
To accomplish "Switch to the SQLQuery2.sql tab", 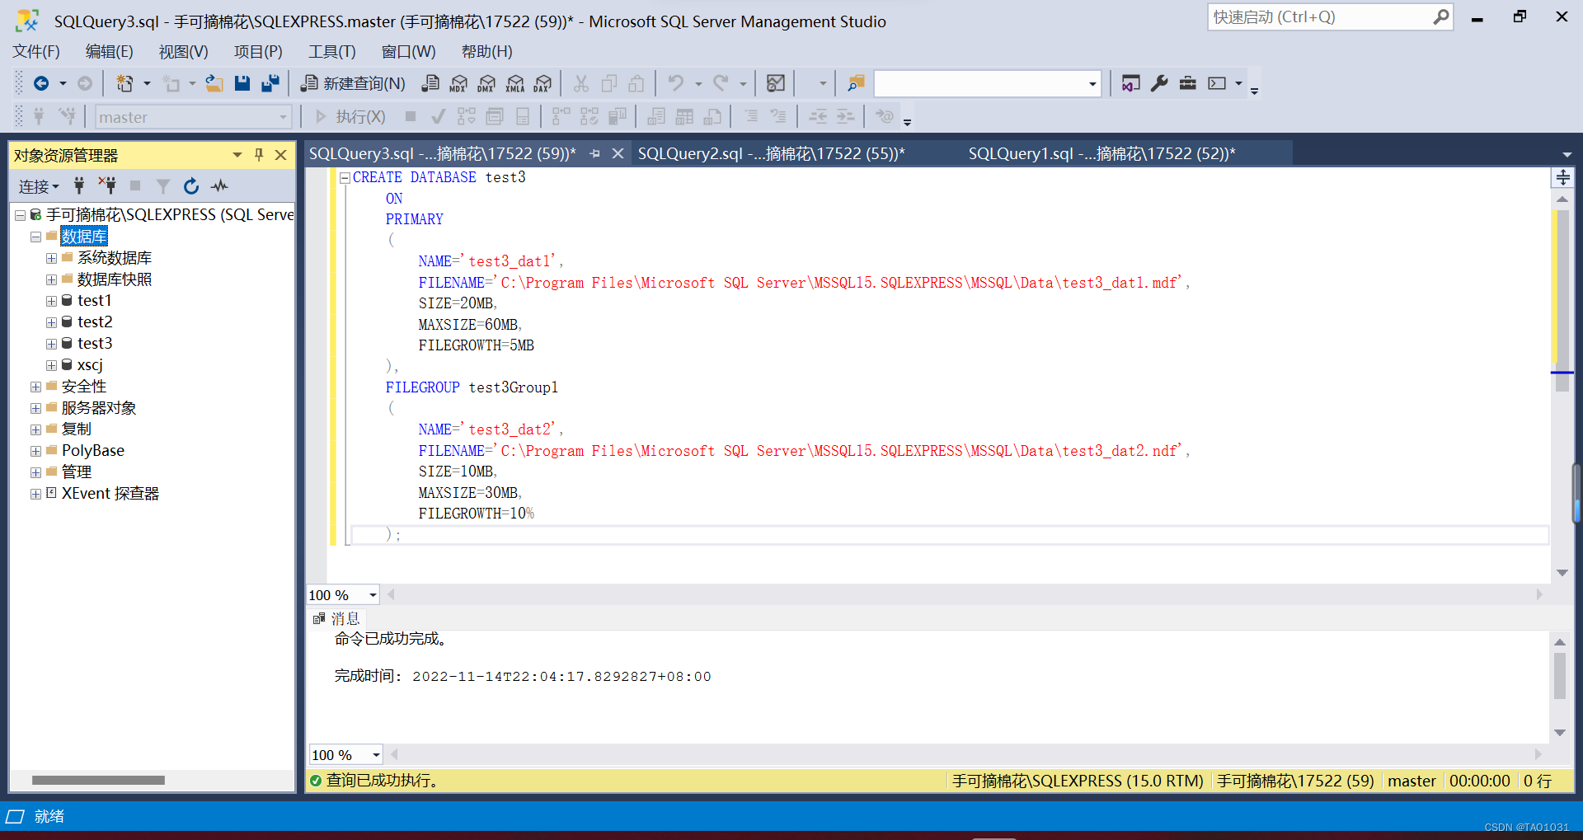I will coord(771,153).
